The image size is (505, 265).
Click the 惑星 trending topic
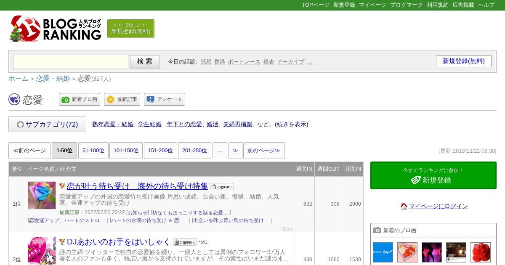coord(206,61)
